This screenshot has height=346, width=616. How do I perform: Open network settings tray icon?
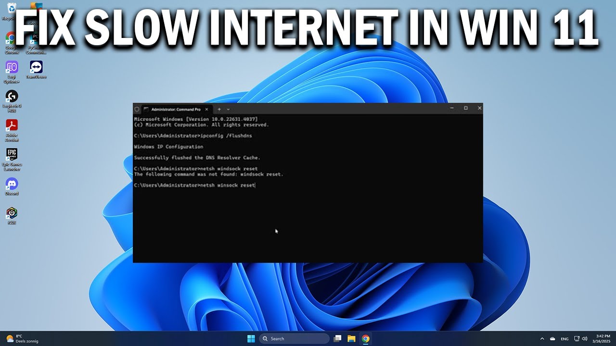(x=577, y=339)
